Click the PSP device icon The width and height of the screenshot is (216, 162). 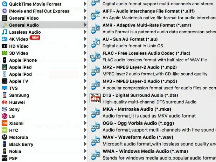(x=5, y=158)
